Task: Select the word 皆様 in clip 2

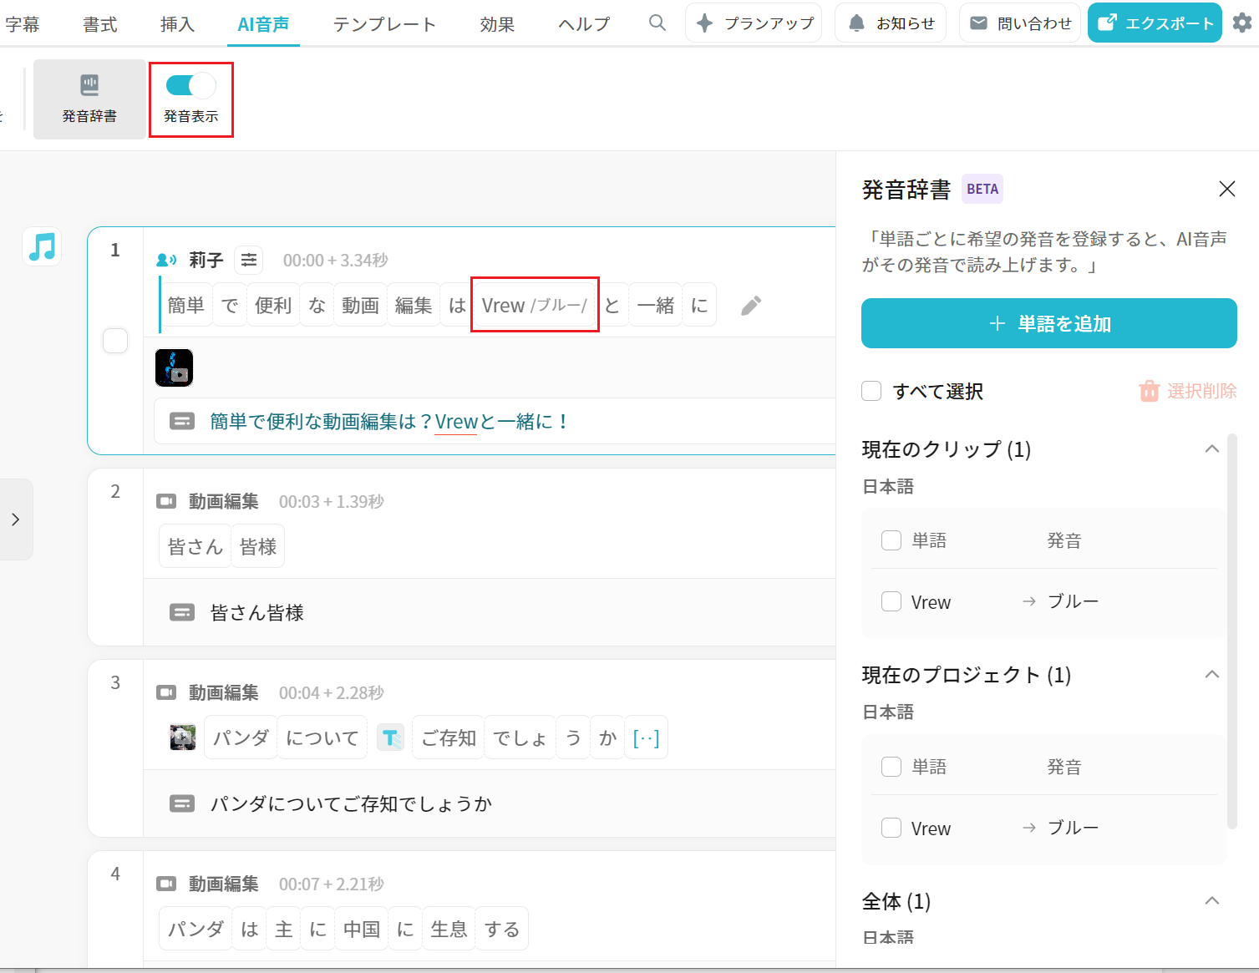Action: [257, 546]
